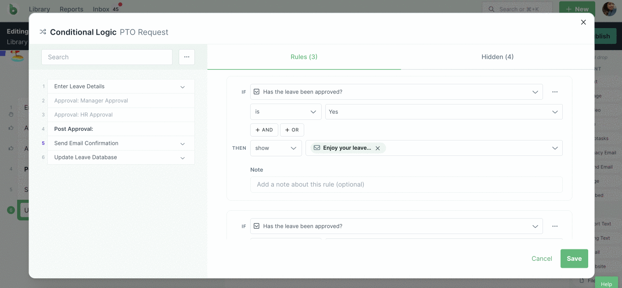Image resolution: width=622 pixels, height=288 pixels.
Task: Open the ellipsis menu beside the modal search field
Action: click(x=187, y=57)
